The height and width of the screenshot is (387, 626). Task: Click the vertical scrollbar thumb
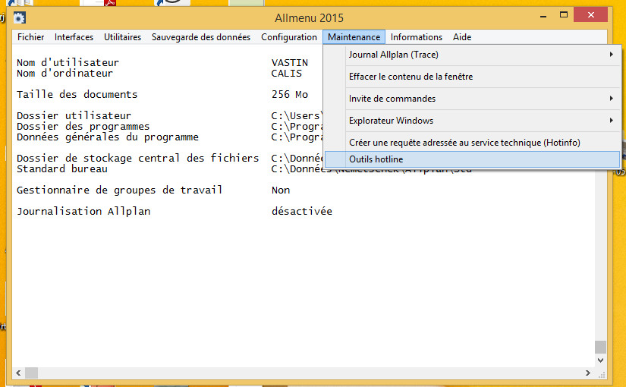coord(600,347)
